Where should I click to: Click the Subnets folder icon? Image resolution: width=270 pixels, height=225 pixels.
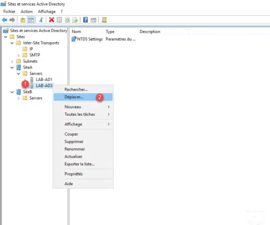(x=19, y=61)
